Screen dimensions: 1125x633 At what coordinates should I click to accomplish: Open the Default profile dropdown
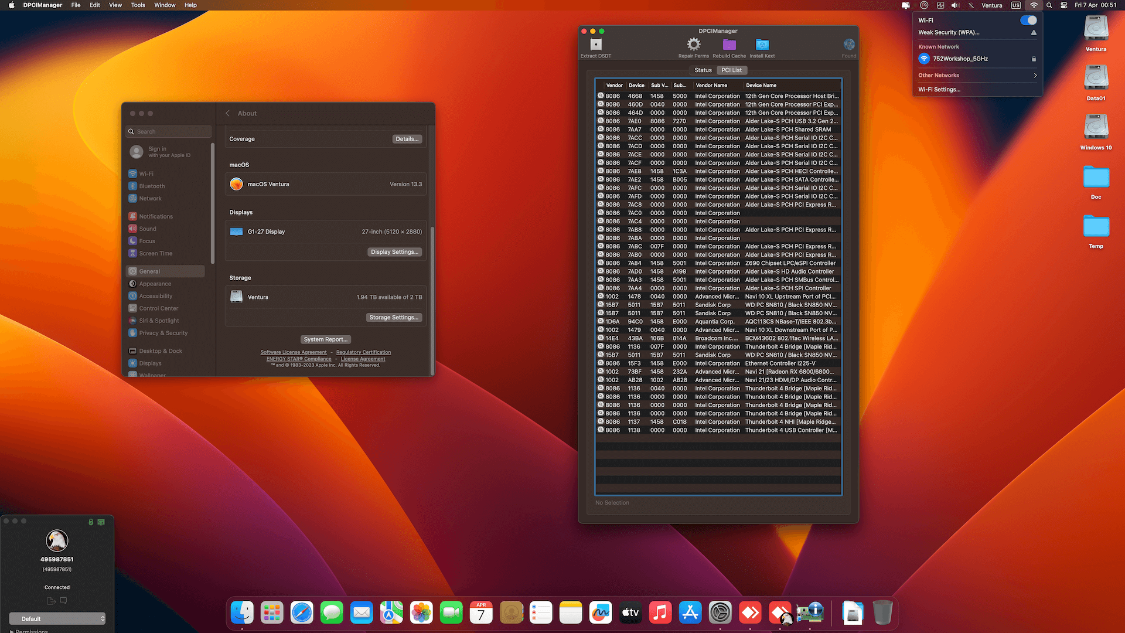(x=57, y=618)
